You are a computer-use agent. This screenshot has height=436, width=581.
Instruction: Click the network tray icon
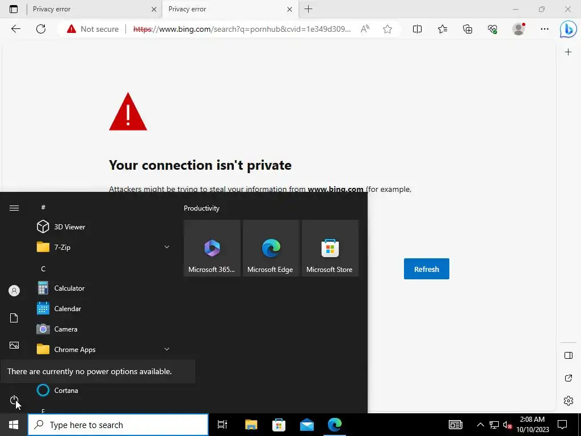tap(494, 425)
